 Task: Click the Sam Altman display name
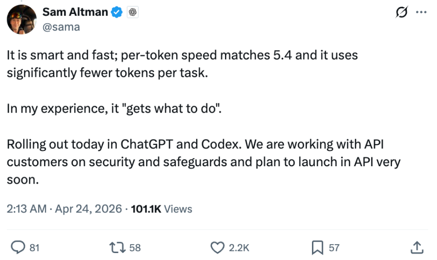pos(75,12)
